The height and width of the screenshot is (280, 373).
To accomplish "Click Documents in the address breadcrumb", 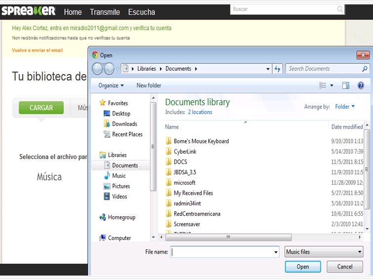I will pos(178,69).
